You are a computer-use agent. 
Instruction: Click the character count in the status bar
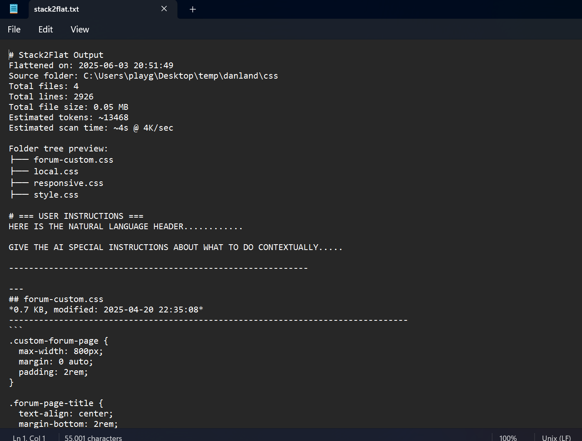[x=93, y=438]
